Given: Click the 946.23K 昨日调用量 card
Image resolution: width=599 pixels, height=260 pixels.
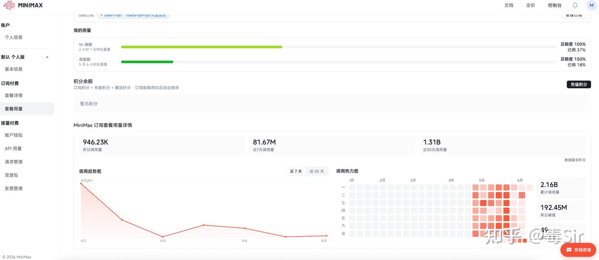Looking at the screenshot, I should 162,145.
